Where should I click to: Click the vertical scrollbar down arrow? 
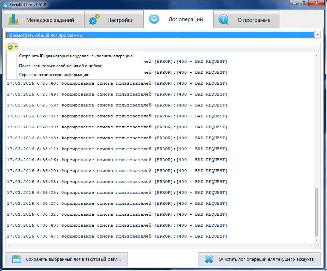coord(316,240)
